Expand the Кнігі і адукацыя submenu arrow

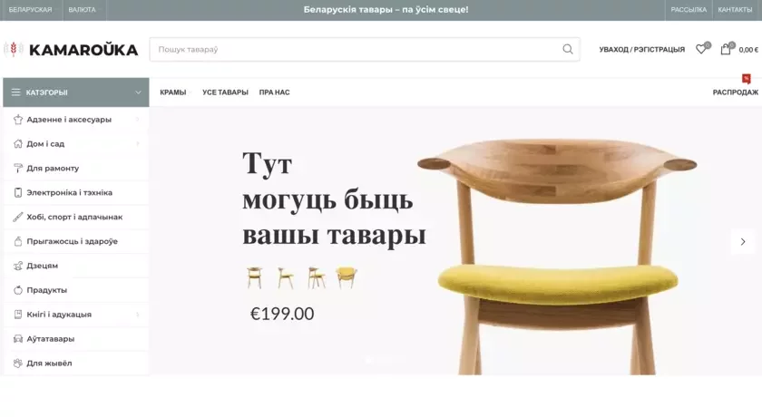coord(138,315)
